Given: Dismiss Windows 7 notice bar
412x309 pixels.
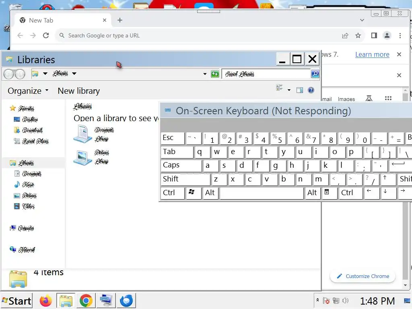Looking at the screenshot, I should pyautogui.click(x=399, y=54).
